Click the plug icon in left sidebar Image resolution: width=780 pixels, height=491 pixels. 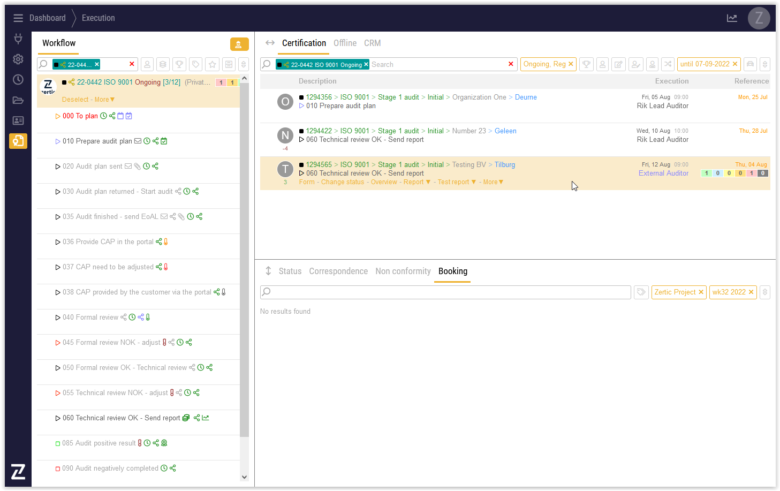click(x=18, y=39)
